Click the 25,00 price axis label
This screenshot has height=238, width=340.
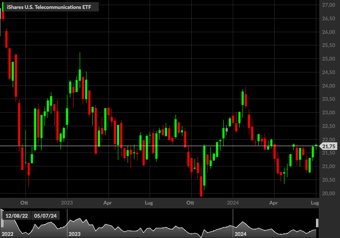tap(329, 59)
